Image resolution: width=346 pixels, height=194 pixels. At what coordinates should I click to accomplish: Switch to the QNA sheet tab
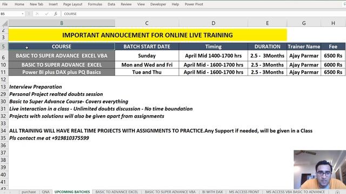pos(45,192)
